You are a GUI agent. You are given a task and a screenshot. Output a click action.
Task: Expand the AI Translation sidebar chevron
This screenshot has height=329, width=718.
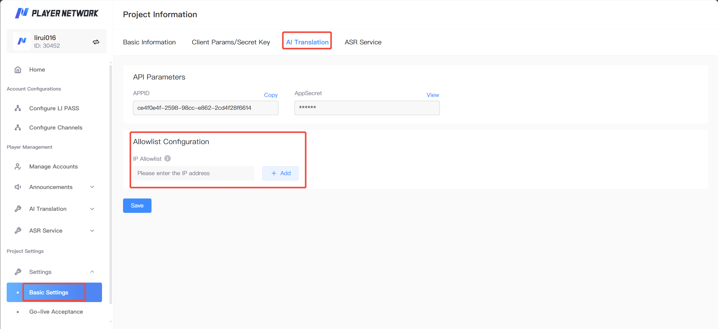[x=92, y=209]
